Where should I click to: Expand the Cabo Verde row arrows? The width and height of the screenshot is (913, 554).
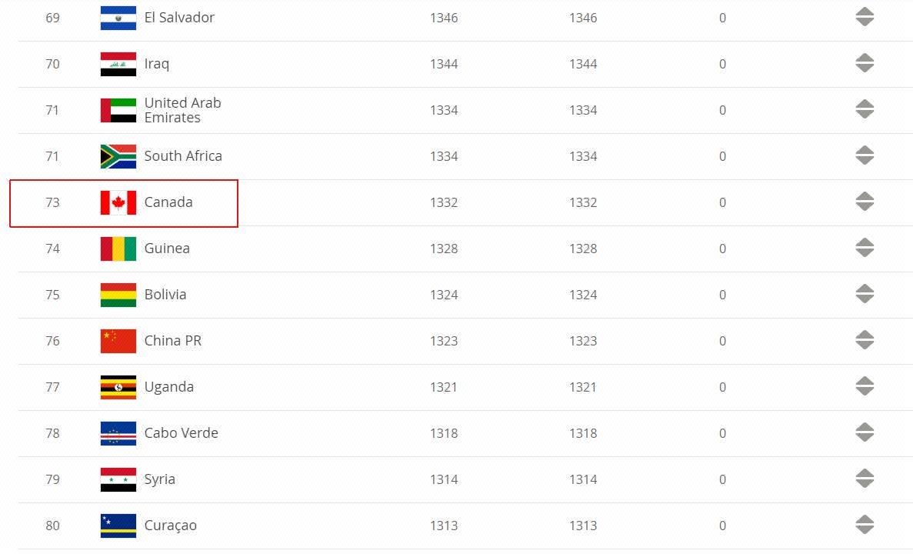[865, 432]
